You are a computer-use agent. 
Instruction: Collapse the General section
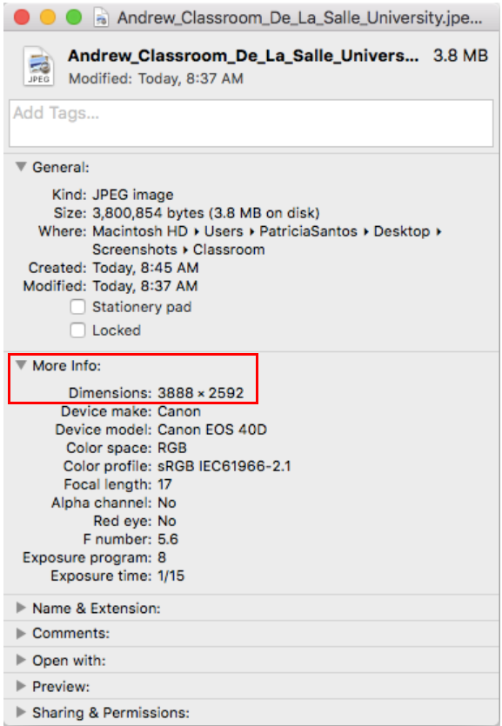19,167
